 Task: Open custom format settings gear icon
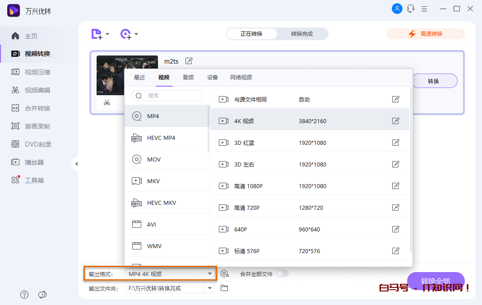point(225,273)
